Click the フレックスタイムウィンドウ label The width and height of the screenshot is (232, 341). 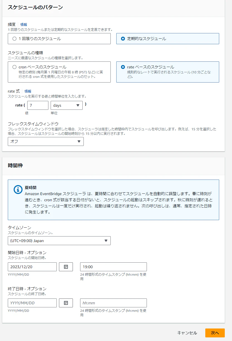(x=33, y=124)
